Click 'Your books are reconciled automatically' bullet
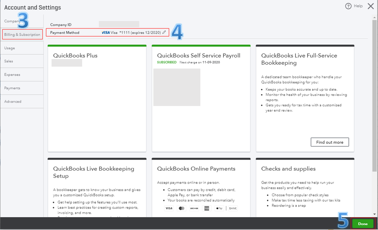This screenshot has height=230, width=378. tap(201, 200)
